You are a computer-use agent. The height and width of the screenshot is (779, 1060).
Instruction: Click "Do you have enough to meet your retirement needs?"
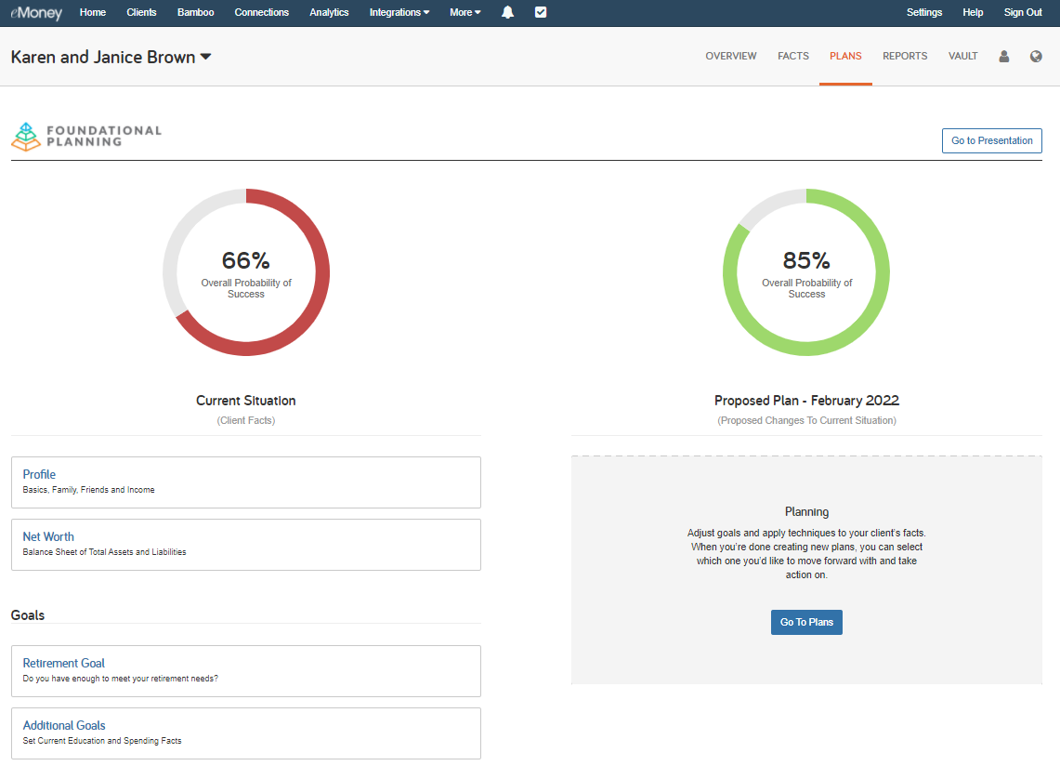coord(121,679)
